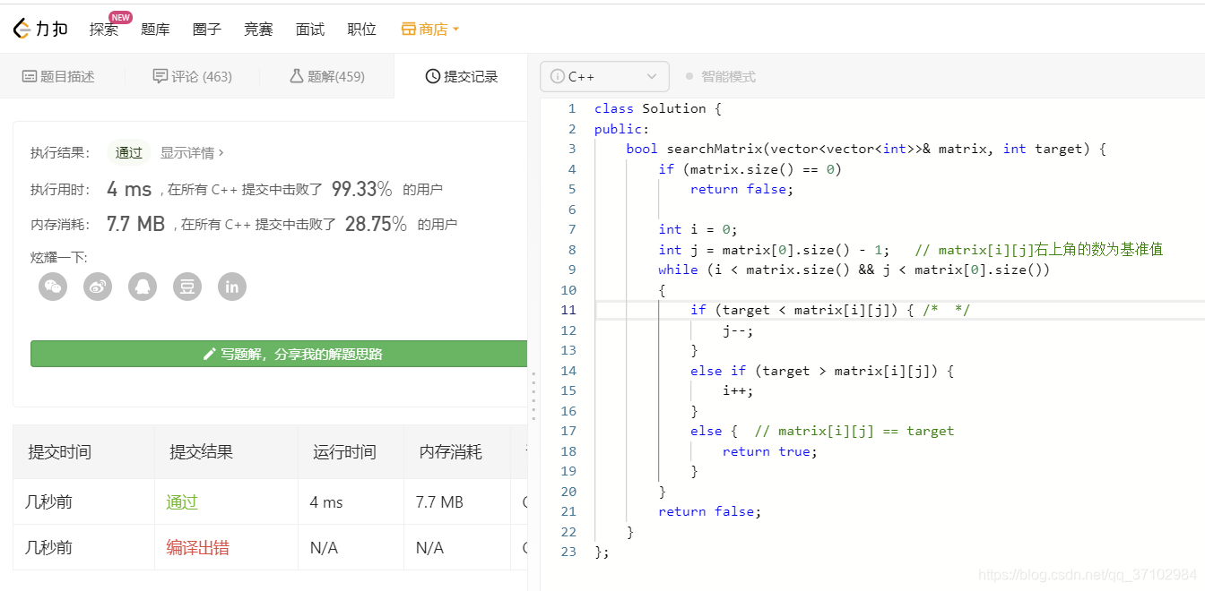Click the comment bubble icon on 评论 tab

pos(159,76)
